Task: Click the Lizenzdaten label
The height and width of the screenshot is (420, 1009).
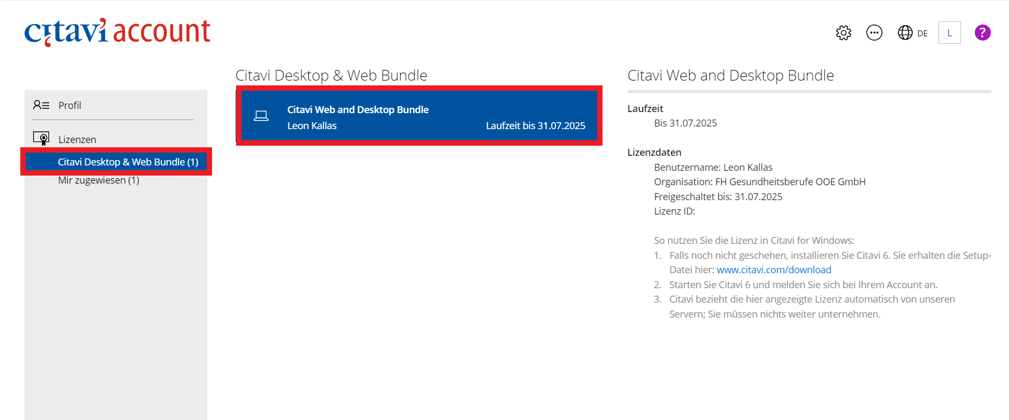Action: [x=654, y=153]
